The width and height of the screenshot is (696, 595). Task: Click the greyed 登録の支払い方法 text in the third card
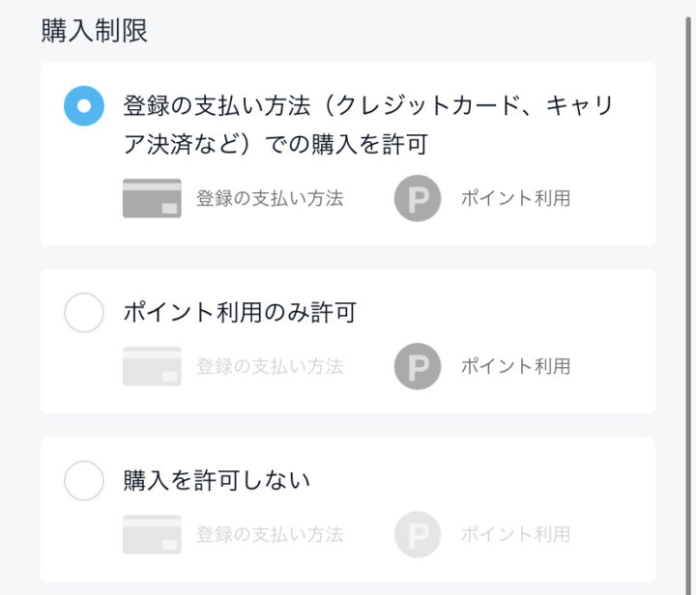pos(270,534)
